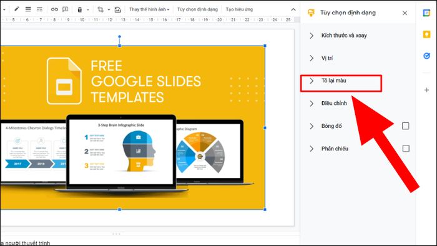Viewport: 437px width, 246px height.
Task: Click the Tùy chọn định dạng toolbar button
Action: coord(197,9)
